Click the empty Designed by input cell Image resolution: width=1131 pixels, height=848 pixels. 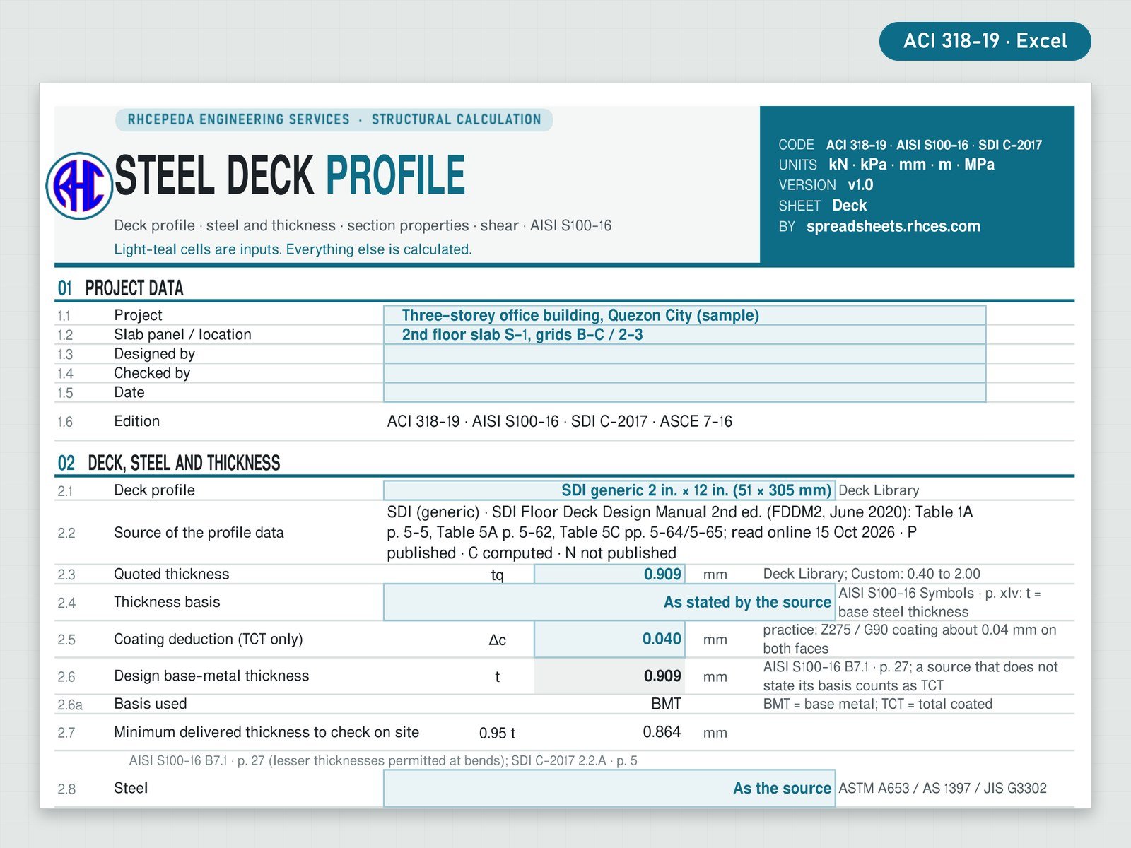coord(684,354)
